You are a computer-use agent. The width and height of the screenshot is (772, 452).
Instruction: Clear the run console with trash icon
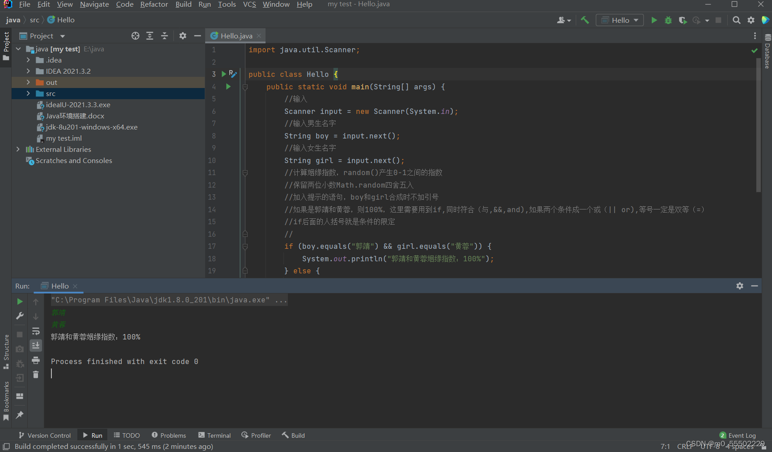[x=36, y=375]
